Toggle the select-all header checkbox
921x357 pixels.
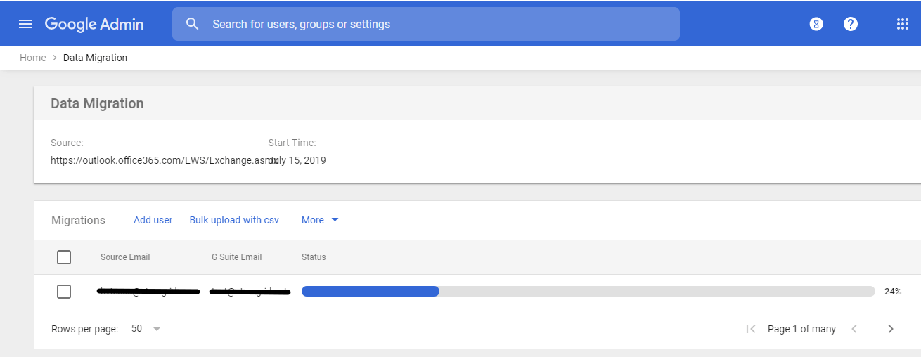tap(64, 257)
